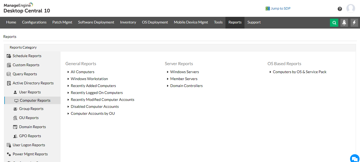Select the Tools tab

pos(218,22)
